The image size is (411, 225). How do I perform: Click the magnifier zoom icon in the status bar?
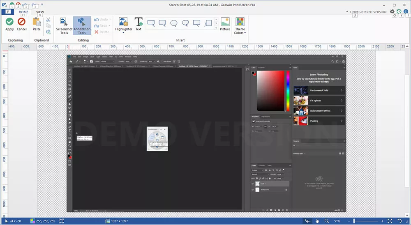tap(327, 221)
